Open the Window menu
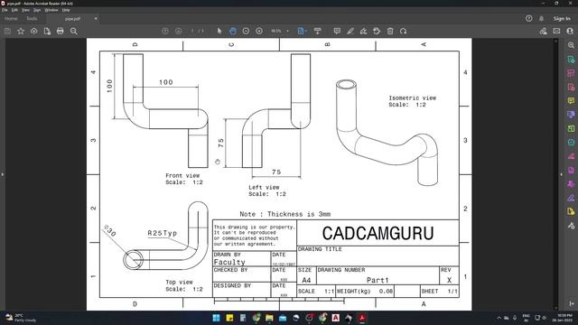Screen dimensions: 578x325 click(x=51, y=10)
